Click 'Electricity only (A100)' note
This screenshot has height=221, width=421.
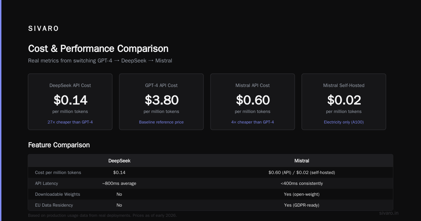(344, 122)
